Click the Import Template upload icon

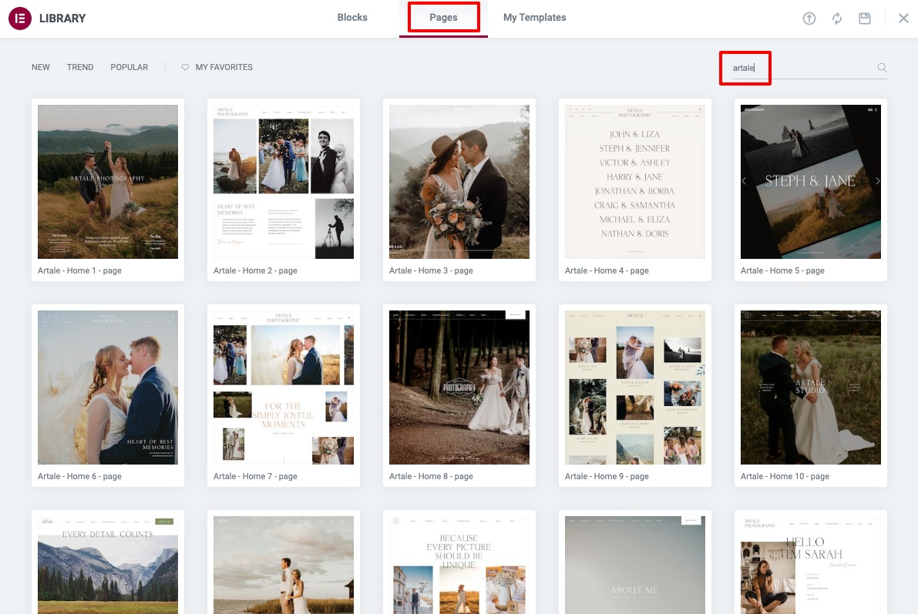point(809,18)
